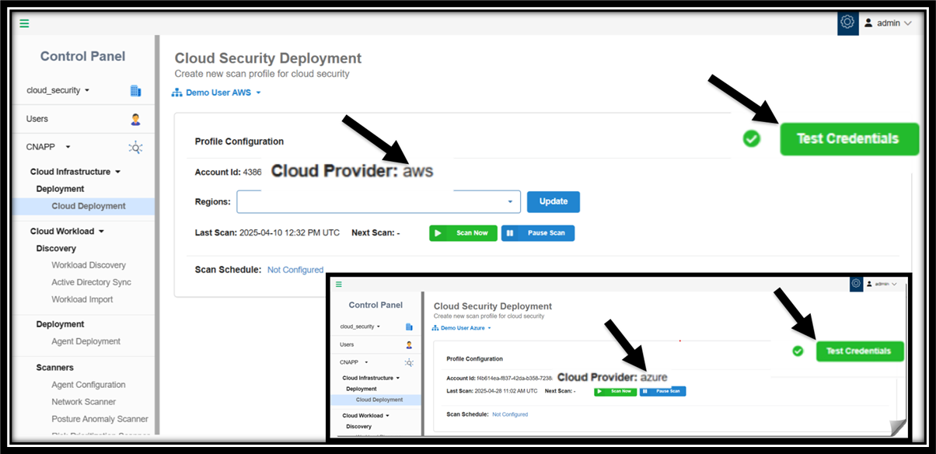
Task: Open the Regions dropdown field
Action: pyautogui.click(x=379, y=201)
